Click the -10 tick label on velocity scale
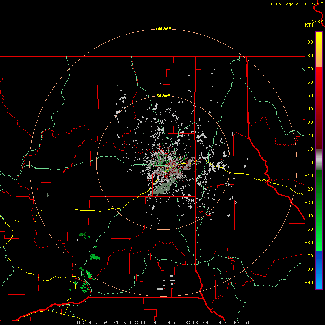Viewport: 325px width, 325px height. click(309, 176)
